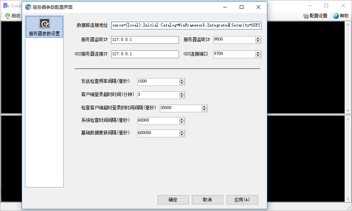Screen dimensions: 352x211
Task: Decrease the GIS连接端口 value
Action: pyautogui.click(x=258, y=56)
